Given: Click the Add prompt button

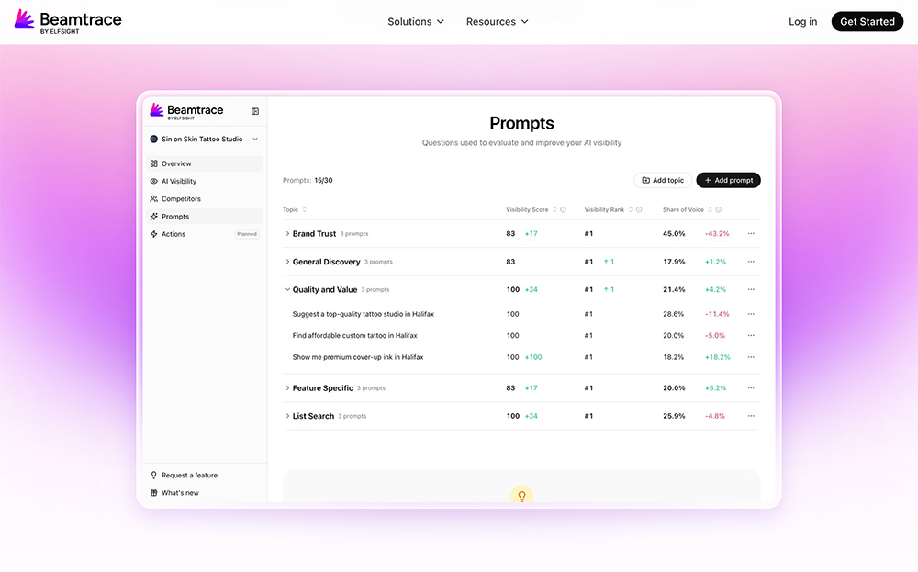Looking at the screenshot, I should tap(728, 180).
